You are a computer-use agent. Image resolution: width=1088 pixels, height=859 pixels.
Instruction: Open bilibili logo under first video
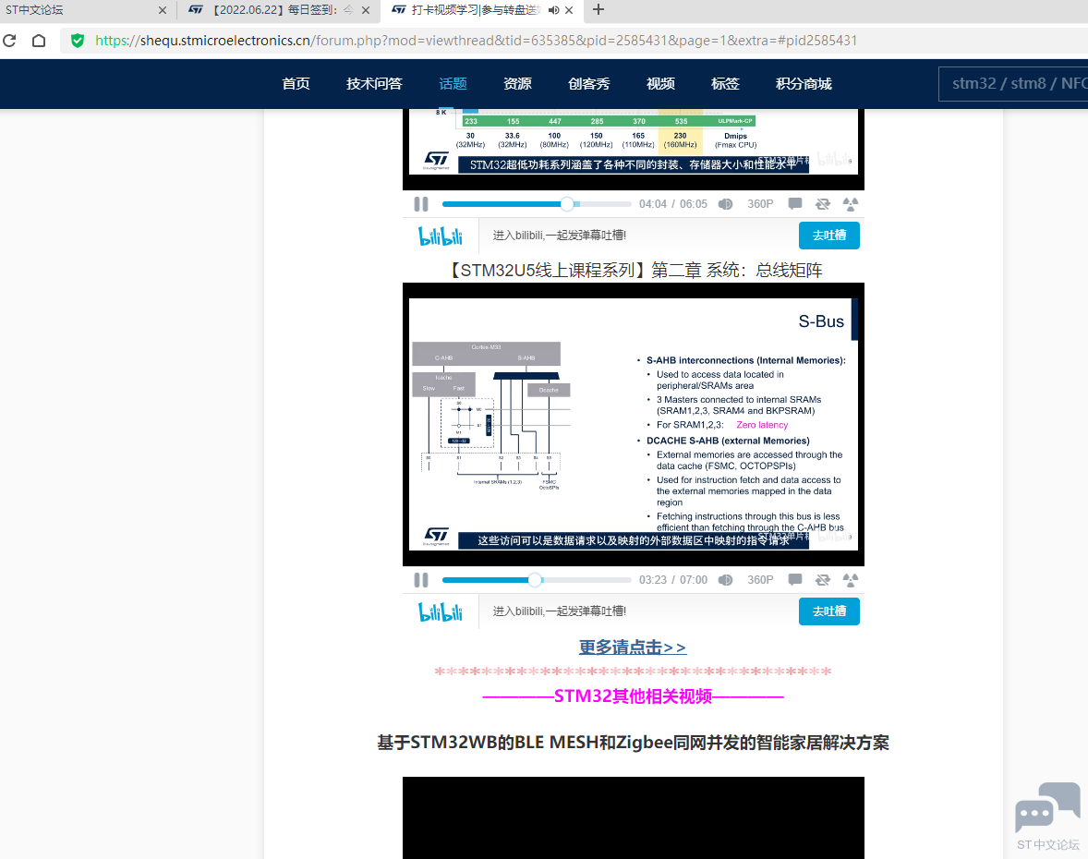point(440,236)
